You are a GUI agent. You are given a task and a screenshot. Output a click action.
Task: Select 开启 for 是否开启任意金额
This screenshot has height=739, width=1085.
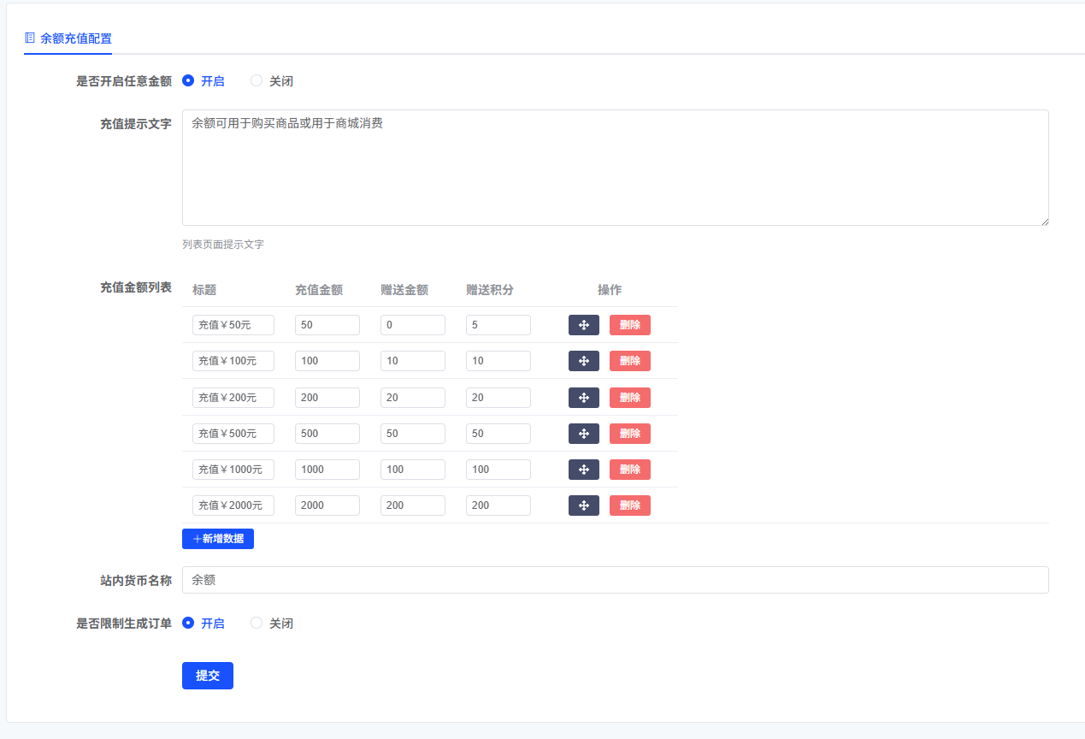tap(188, 80)
